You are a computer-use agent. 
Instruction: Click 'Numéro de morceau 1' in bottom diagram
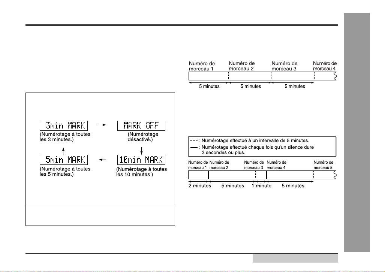coord(198,165)
